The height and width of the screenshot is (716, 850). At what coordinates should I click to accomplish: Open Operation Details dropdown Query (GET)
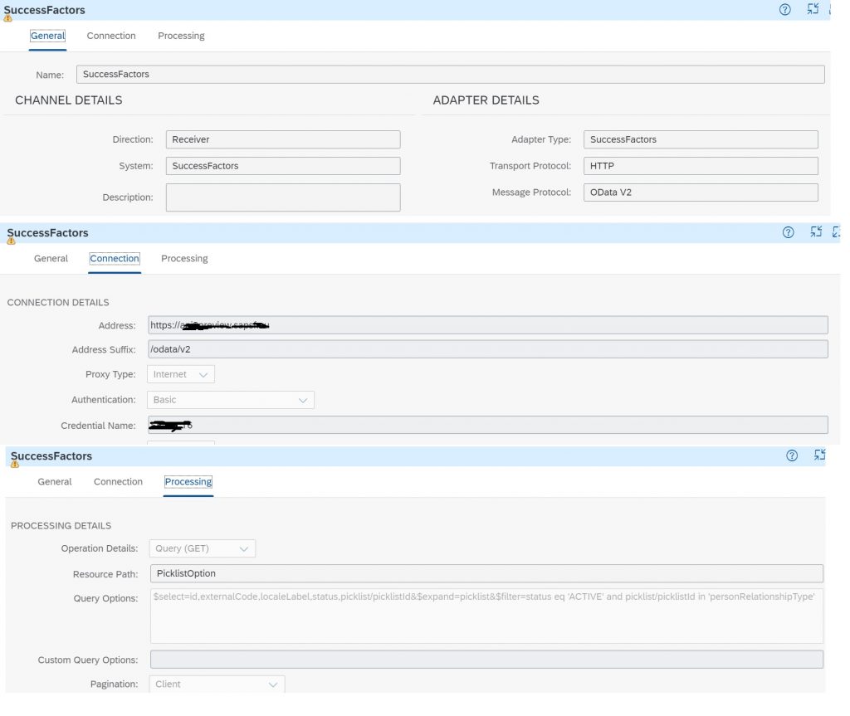[203, 548]
